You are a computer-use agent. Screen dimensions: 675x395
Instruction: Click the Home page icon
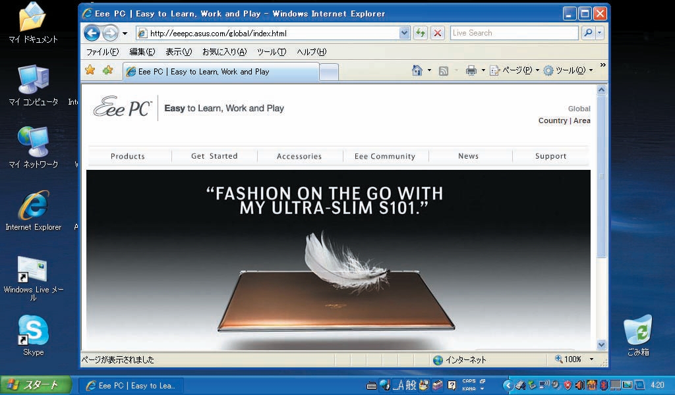tap(417, 70)
